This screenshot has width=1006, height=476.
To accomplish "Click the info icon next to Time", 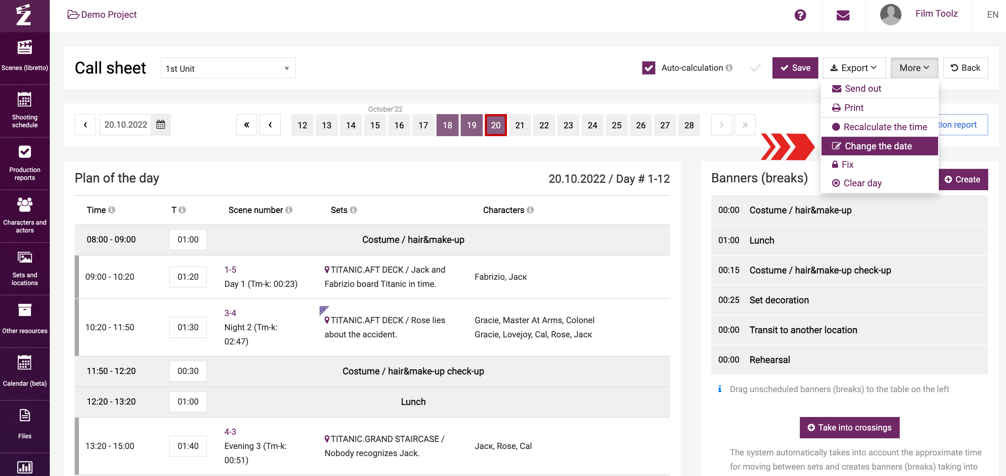I will point(112,210).
